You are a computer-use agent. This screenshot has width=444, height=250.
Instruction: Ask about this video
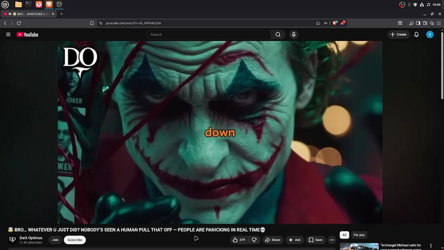(294, 240)
